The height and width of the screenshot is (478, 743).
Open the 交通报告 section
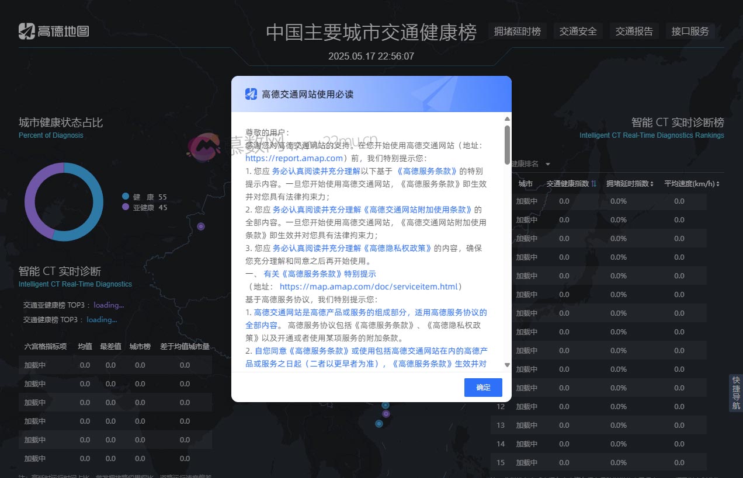(634, 31)
